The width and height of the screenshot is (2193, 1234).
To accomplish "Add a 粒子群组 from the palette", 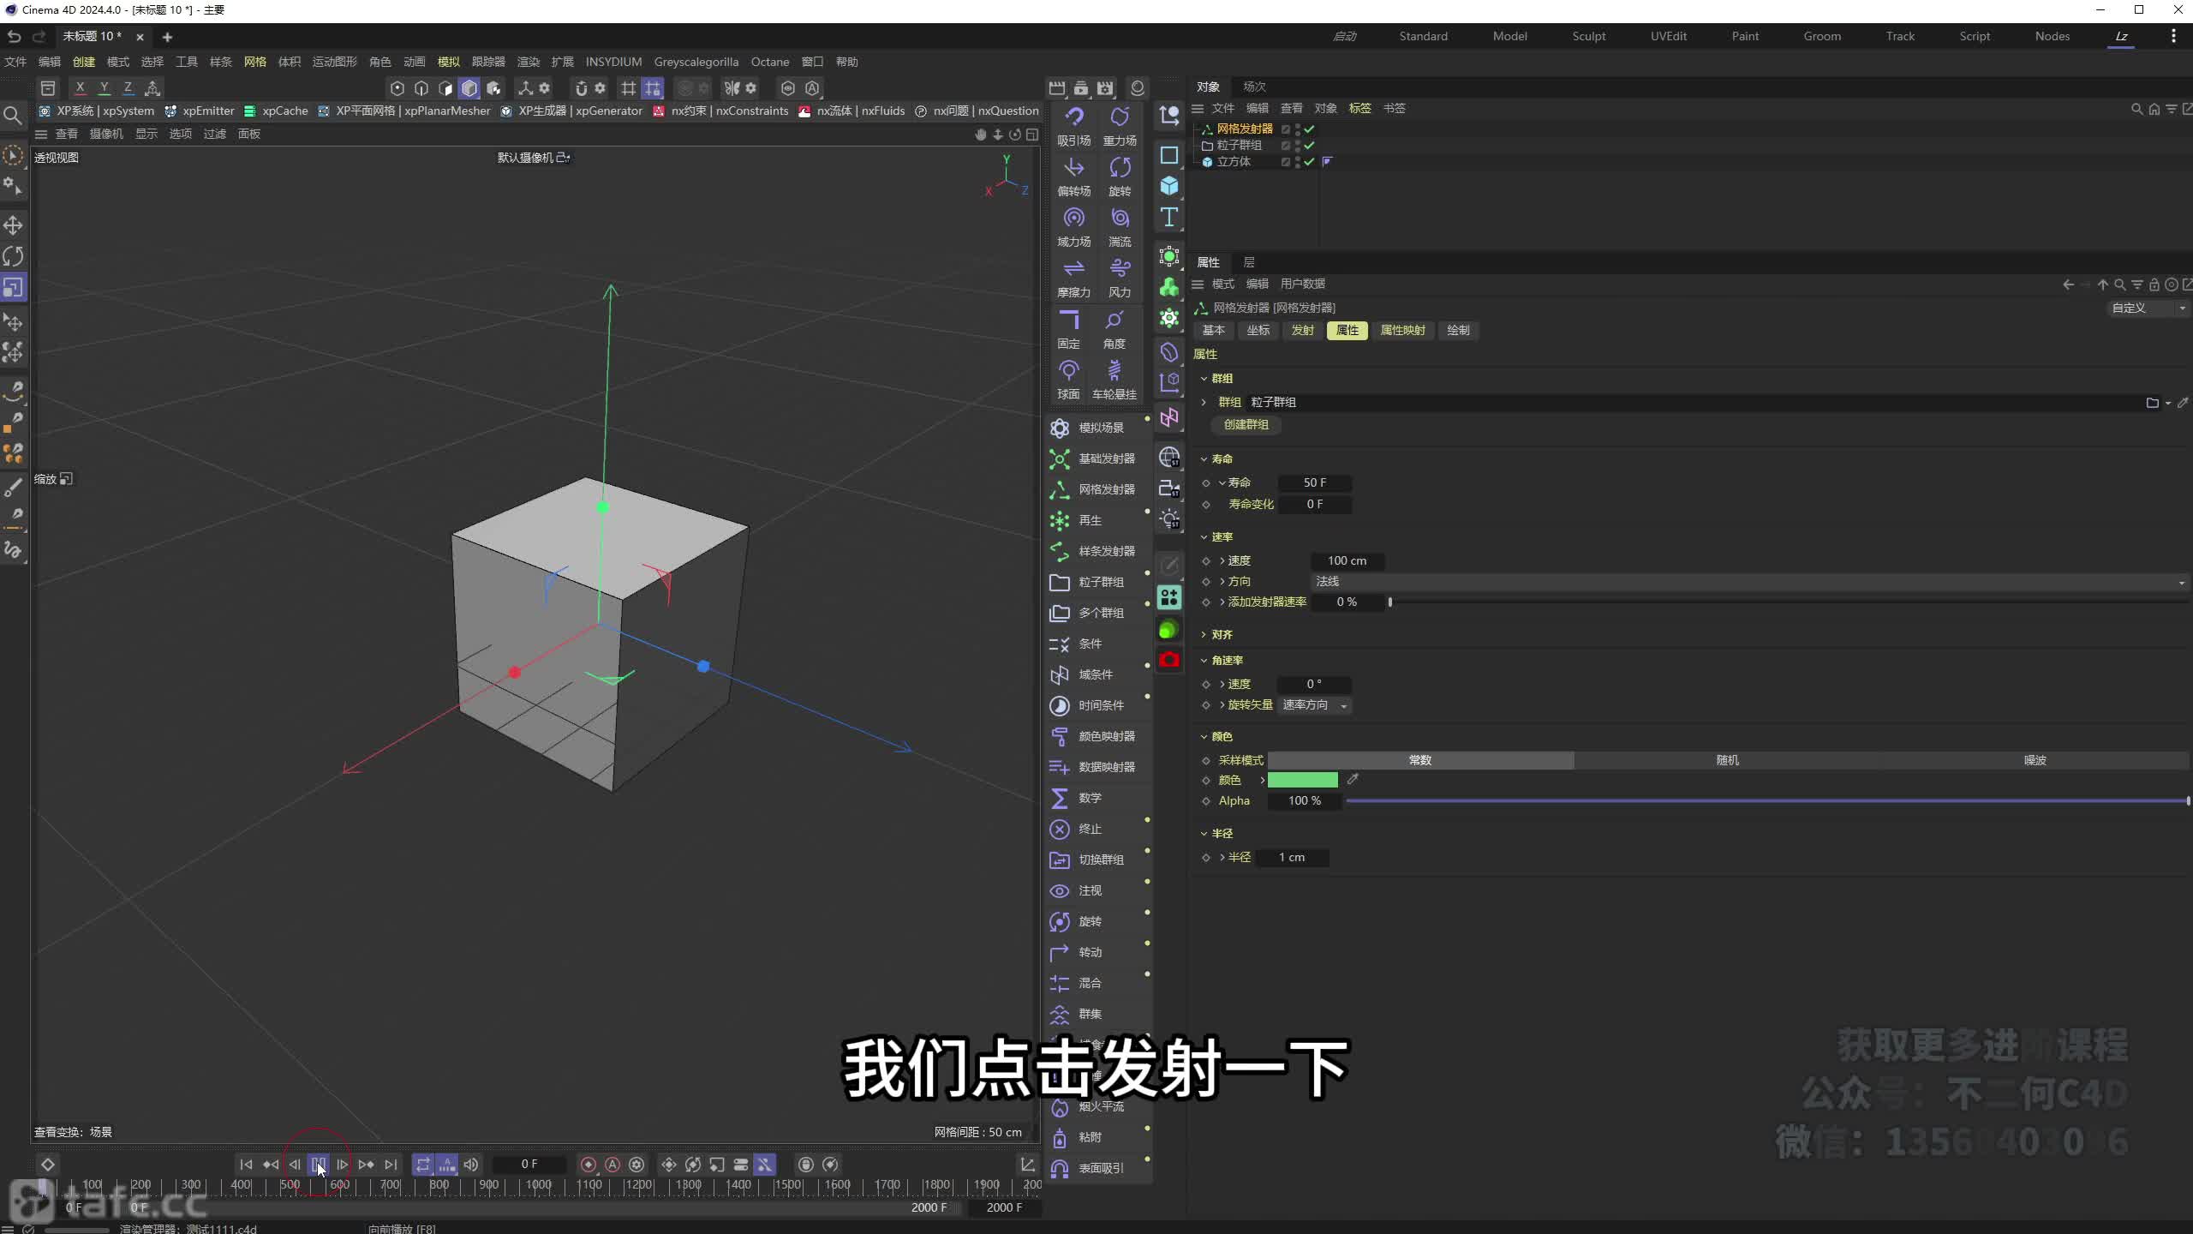I will click(x=1098, y=582).
